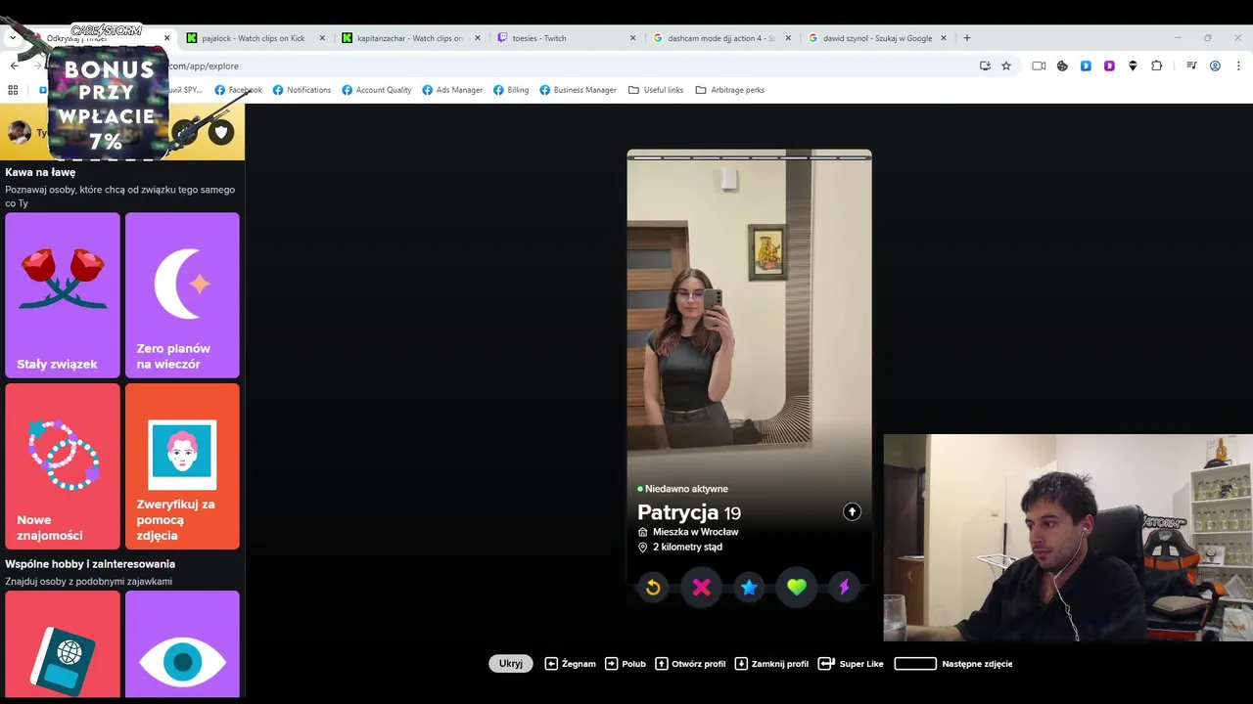Click the purple lightning Boost button
This screenshot has height=704, width=1253.
[x=845, y=588]
